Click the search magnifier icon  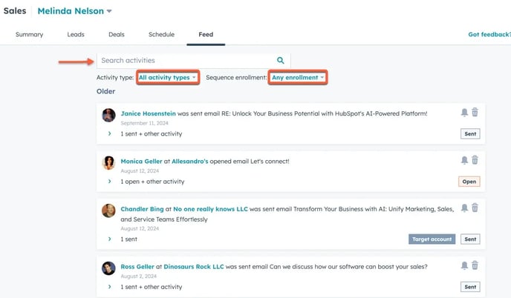coord(280,60)
